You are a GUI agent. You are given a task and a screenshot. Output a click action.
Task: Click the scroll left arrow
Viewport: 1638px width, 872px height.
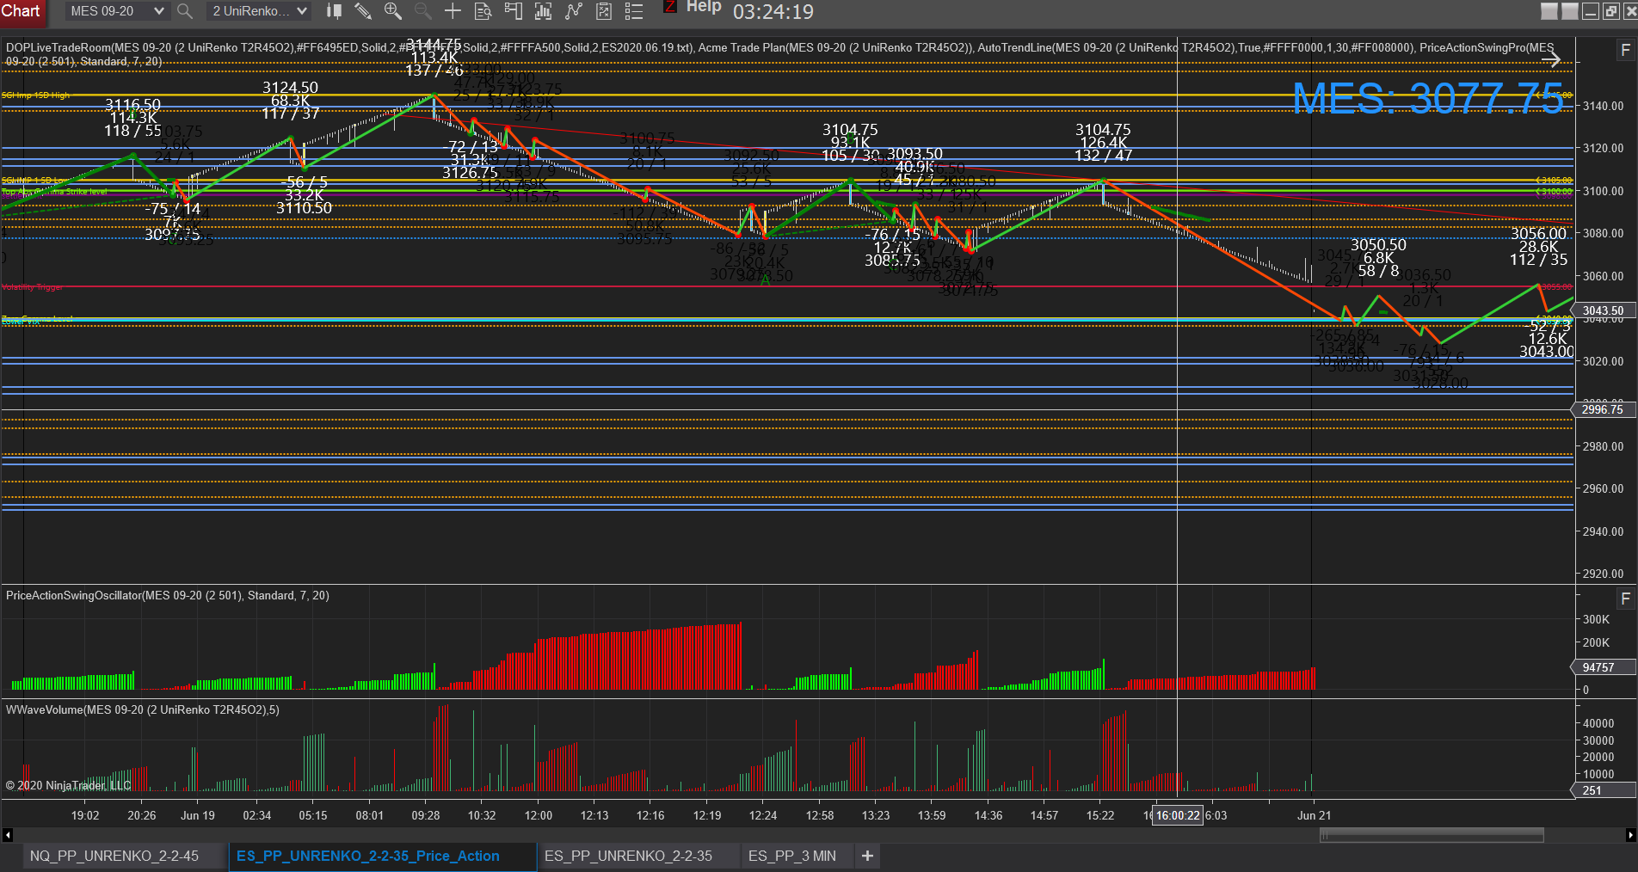8,835
